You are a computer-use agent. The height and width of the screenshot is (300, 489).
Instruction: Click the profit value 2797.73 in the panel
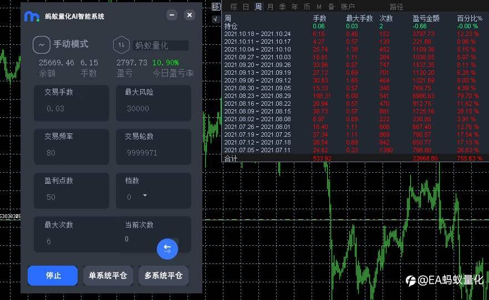pyautogui.click(x=131, y=63)
